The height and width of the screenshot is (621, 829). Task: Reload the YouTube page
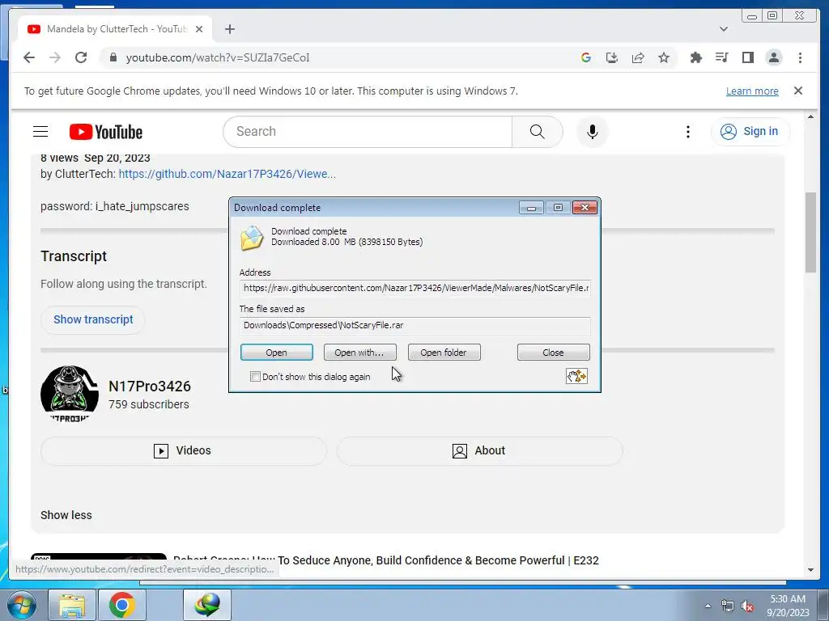click(81, 57)
